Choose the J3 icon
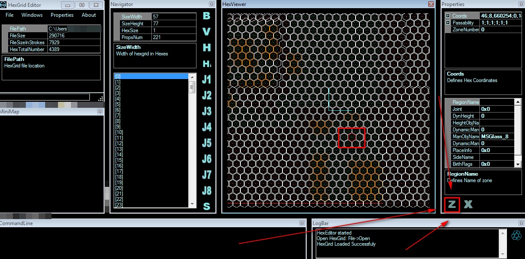Screen dimensions: 525x259 point(207,111)
